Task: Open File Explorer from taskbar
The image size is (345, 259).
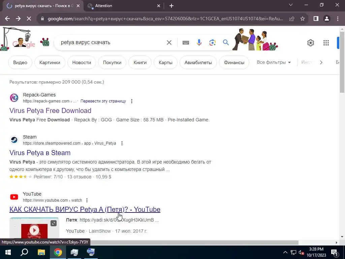Action: click(41, 252)
